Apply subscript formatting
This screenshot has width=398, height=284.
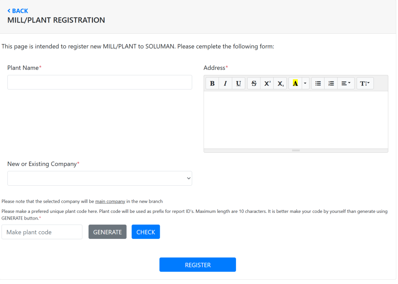(x=280, y=84)
